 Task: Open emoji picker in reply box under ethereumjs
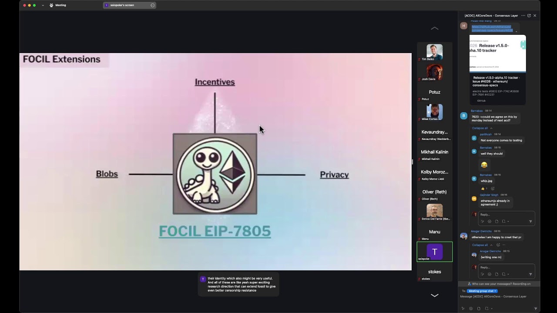click(490, 221)
